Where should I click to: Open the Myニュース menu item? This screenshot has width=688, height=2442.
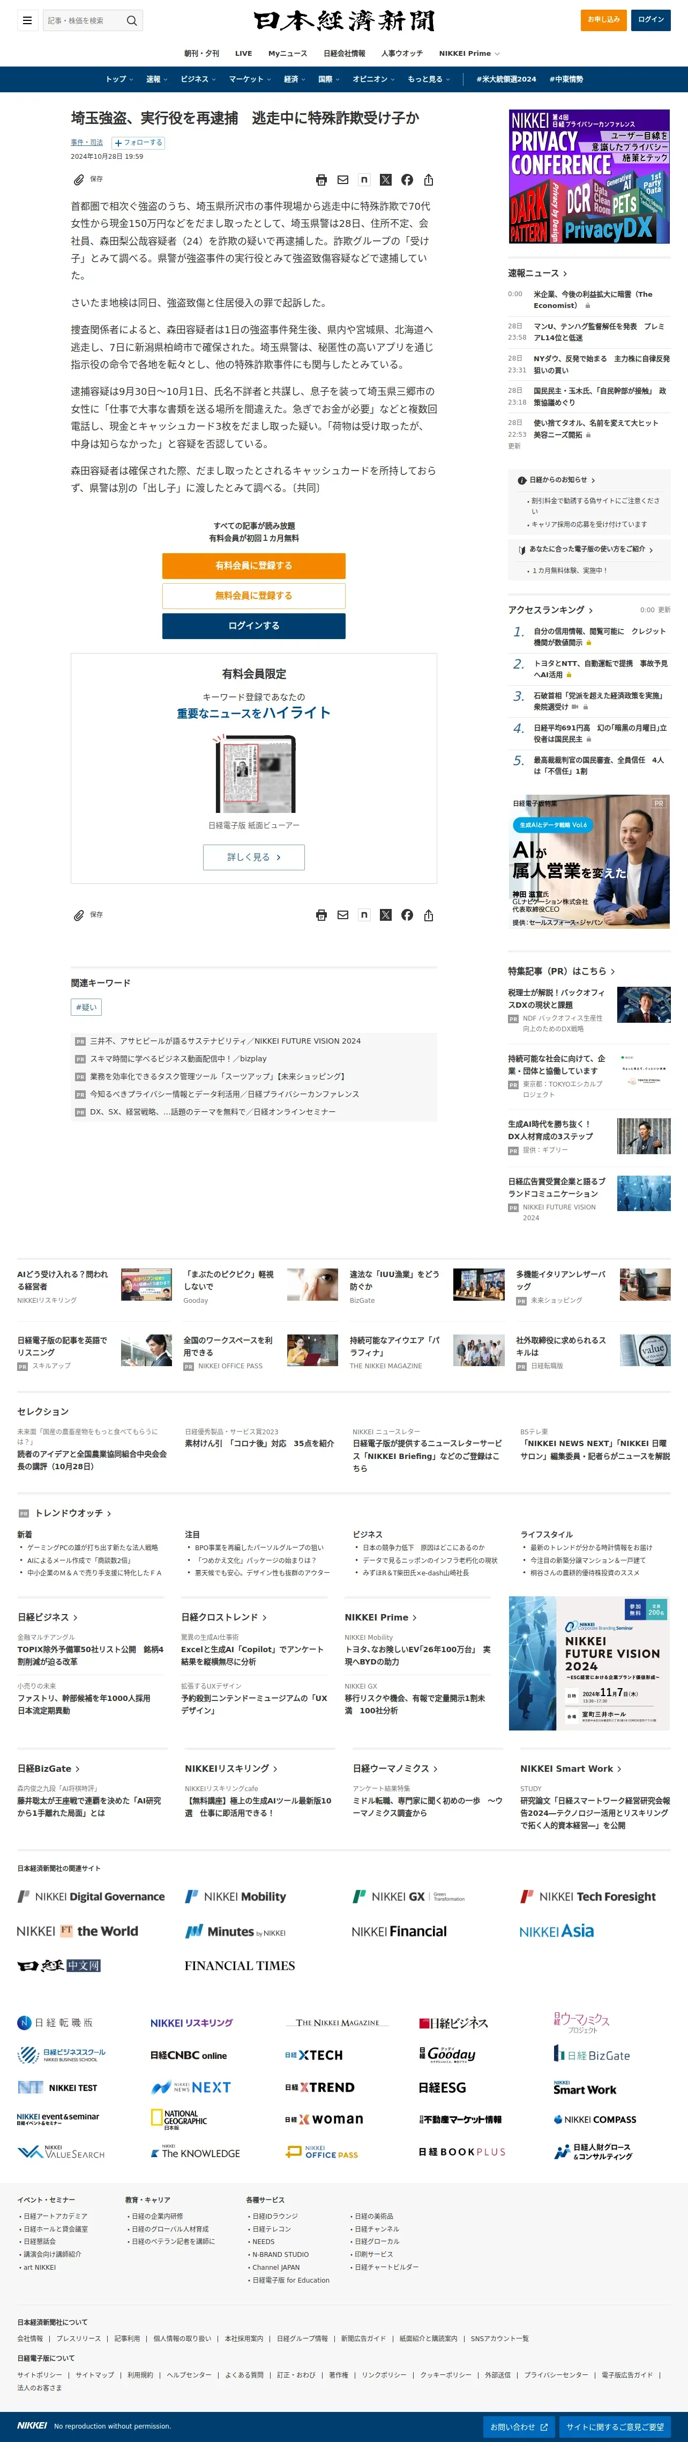[x=288, y=53]
